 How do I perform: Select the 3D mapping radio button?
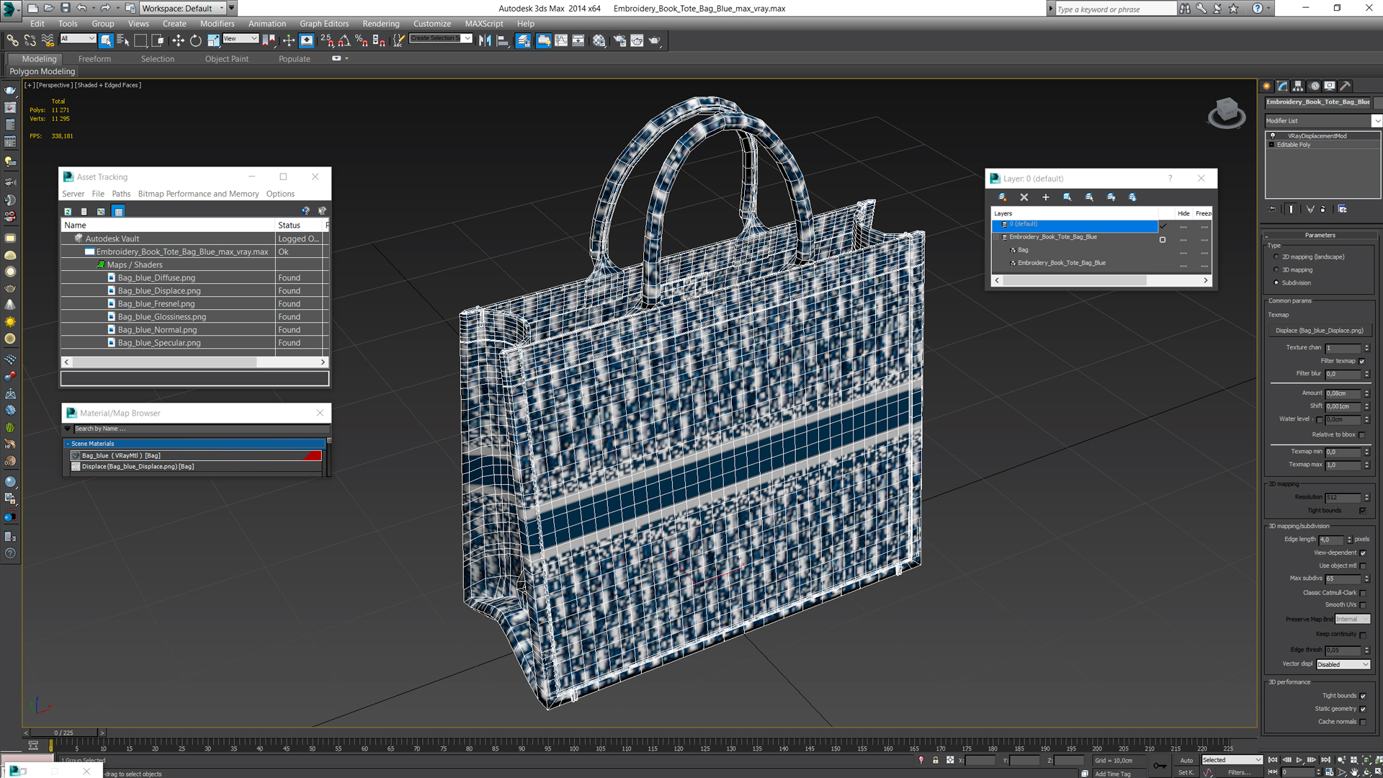[x=1276, y=269]
